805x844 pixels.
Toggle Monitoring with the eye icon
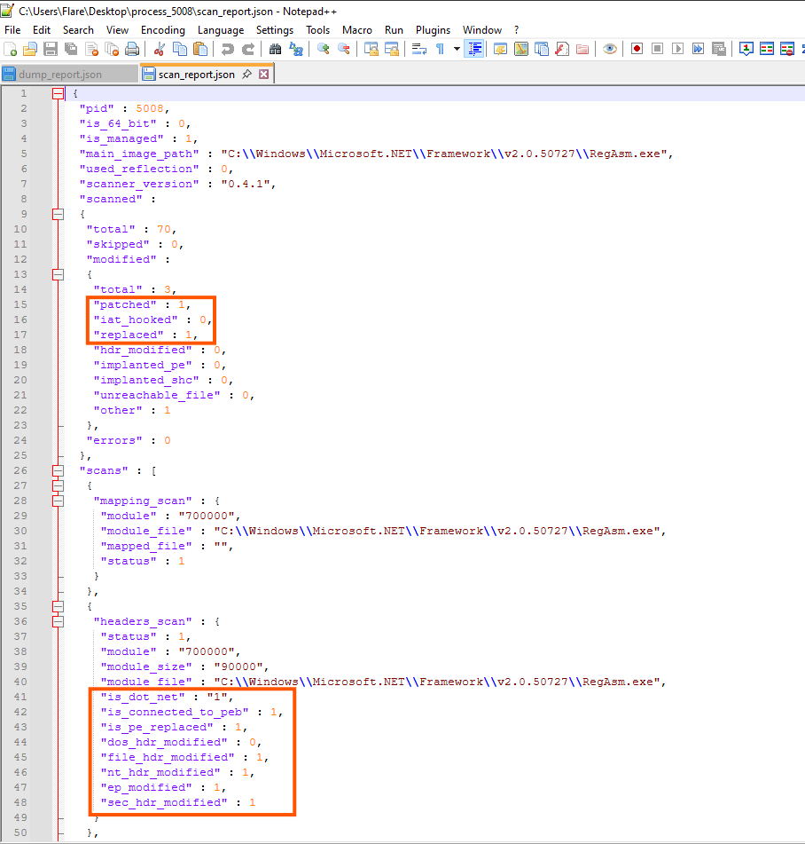[x=609, y=49]
